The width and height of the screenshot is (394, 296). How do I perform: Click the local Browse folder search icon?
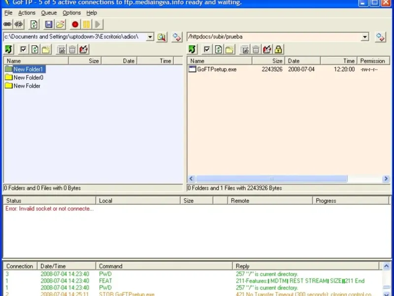click(x=162, y=37)
